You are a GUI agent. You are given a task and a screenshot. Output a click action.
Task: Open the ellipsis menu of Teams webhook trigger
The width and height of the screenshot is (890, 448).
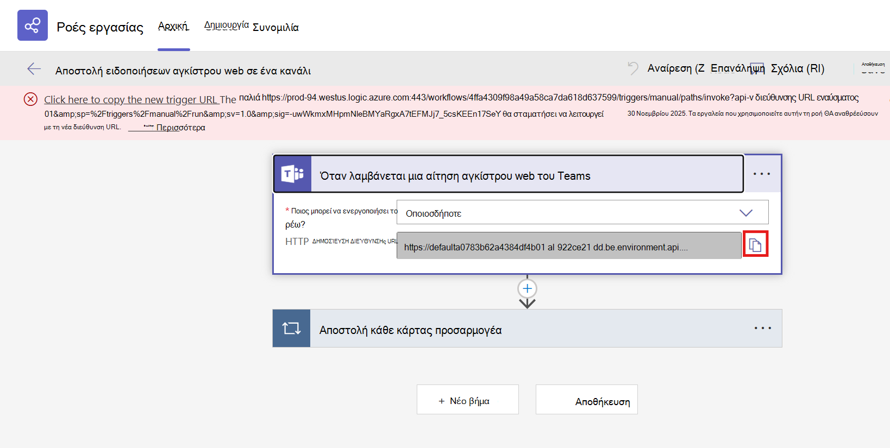(762, 174)
